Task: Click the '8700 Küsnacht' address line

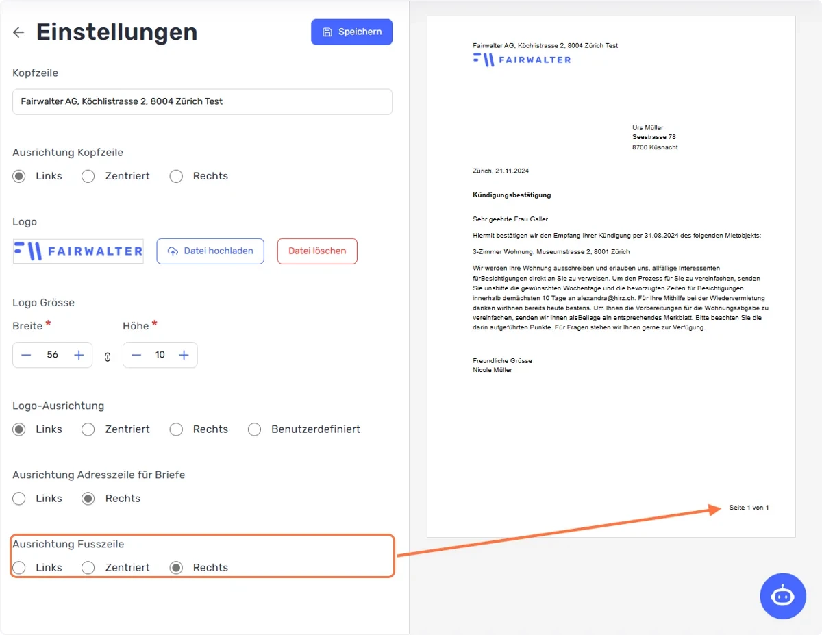Action: click(x=655, y=147)
